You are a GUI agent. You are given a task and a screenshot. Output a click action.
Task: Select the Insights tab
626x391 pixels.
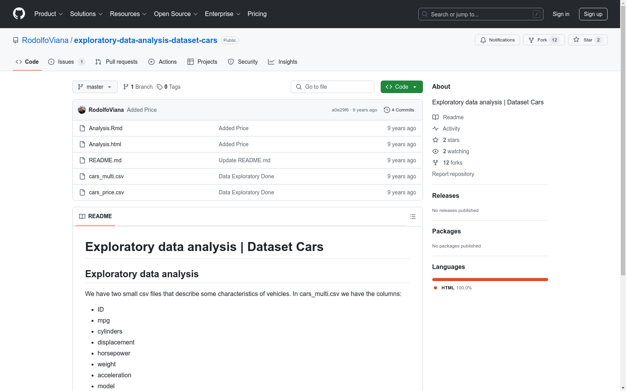(x=282, y=62)
